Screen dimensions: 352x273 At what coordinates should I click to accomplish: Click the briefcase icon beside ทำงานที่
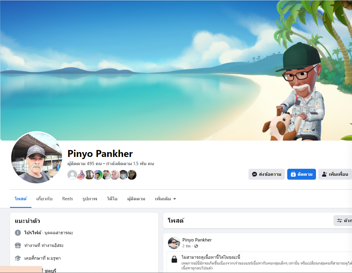coord(18,245)
